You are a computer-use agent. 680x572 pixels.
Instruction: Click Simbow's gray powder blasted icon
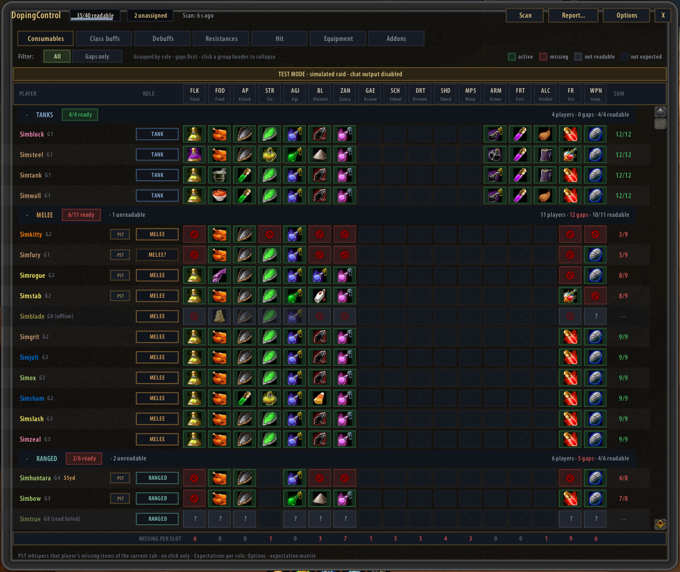click(x=319, y=499)
